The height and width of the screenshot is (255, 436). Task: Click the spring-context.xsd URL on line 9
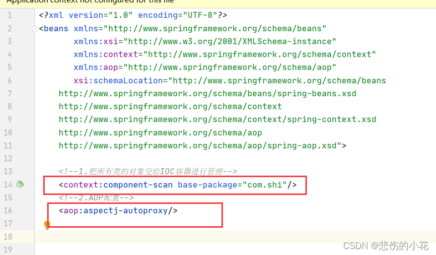(x=217, y=120)
